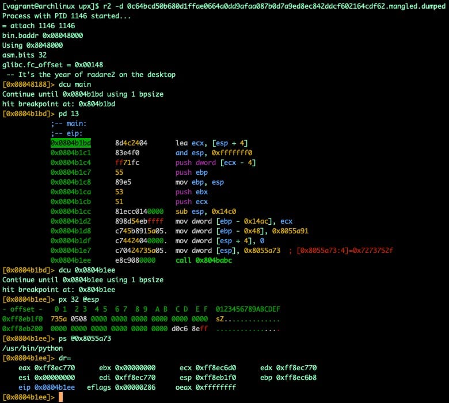
Task: Click the /usr/bin/python output line
Action: 32,348
